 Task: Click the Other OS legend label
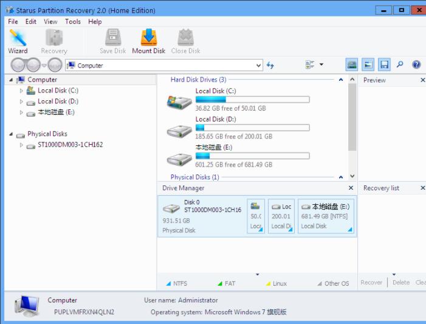pyautogui.click(x=337, y=283)
